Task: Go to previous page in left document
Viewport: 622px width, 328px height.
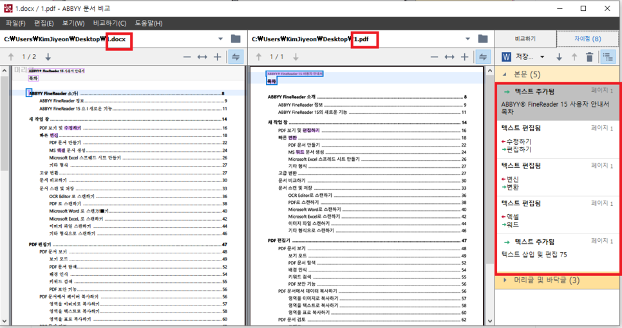Action: click(x=11, y=57)
